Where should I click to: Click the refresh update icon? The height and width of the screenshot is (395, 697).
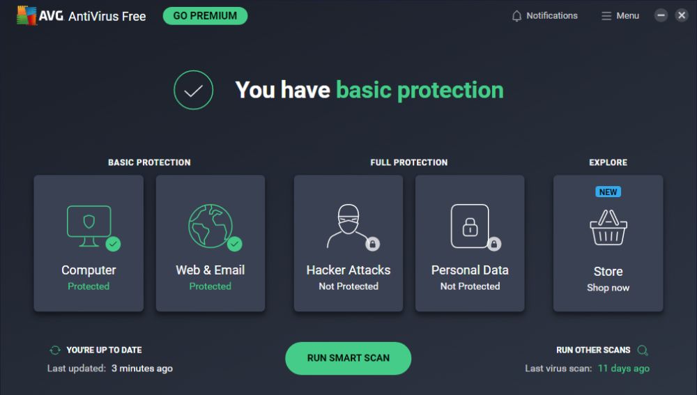click(54, 350)
